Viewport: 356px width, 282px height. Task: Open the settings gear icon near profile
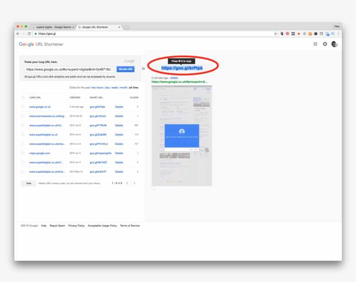325,44
